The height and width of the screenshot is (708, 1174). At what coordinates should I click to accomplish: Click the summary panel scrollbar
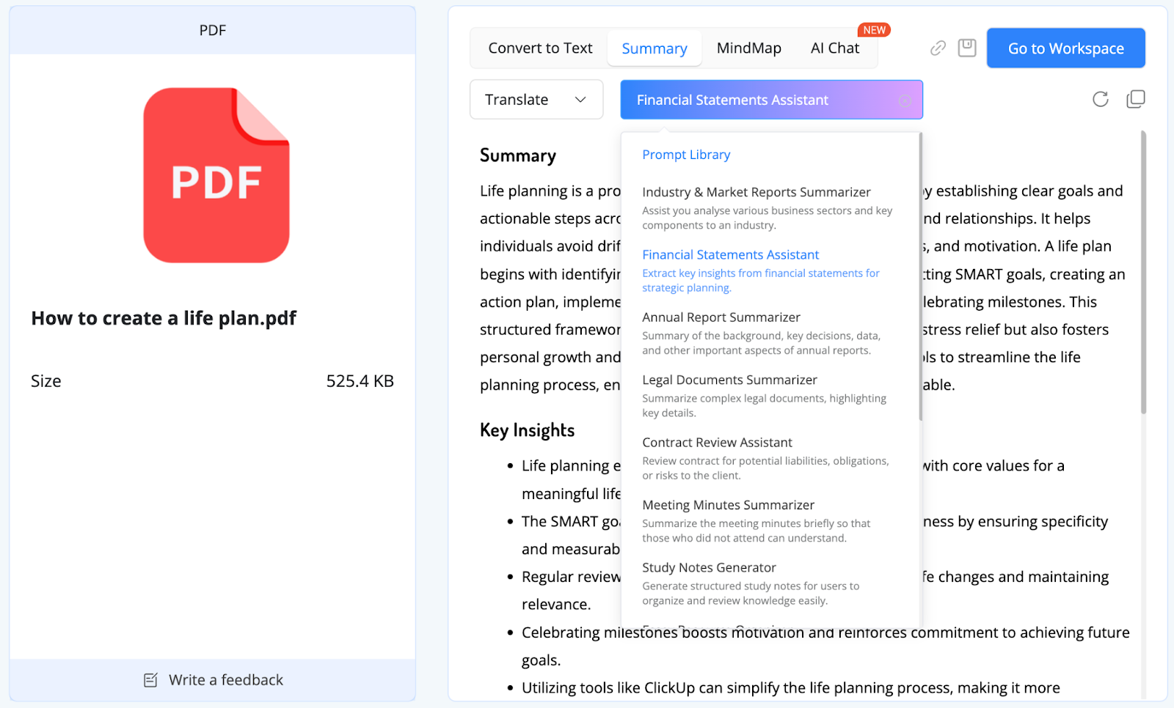[x=1142, y=271]
